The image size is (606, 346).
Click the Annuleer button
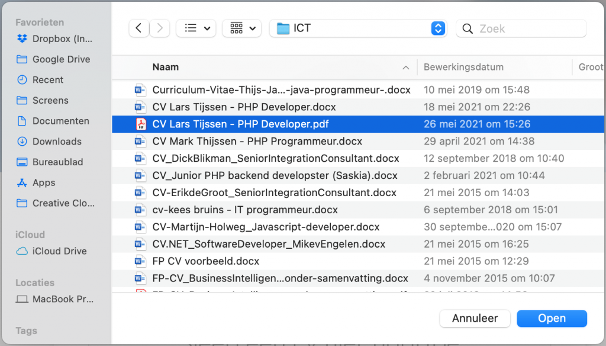click(x=474, y=318)
